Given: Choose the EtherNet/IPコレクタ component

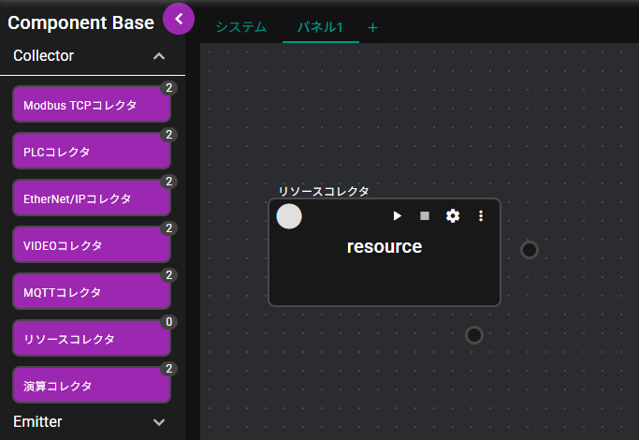Looking at the screenshot, I should pyautogui.click(x=92, y=198).
